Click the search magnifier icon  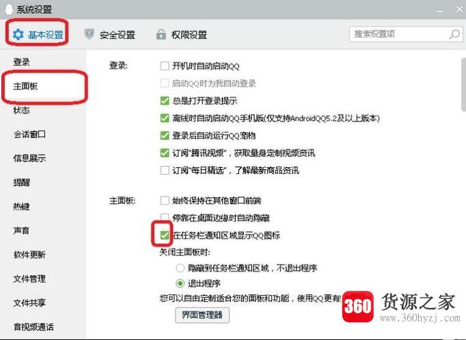(x=454, y=34)
